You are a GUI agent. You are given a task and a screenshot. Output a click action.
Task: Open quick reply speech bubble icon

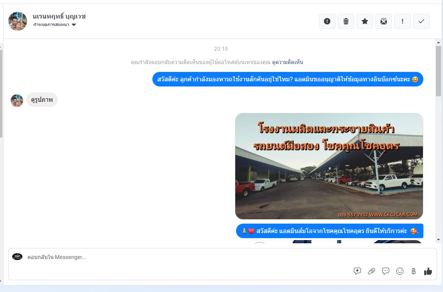click(385, 271)
